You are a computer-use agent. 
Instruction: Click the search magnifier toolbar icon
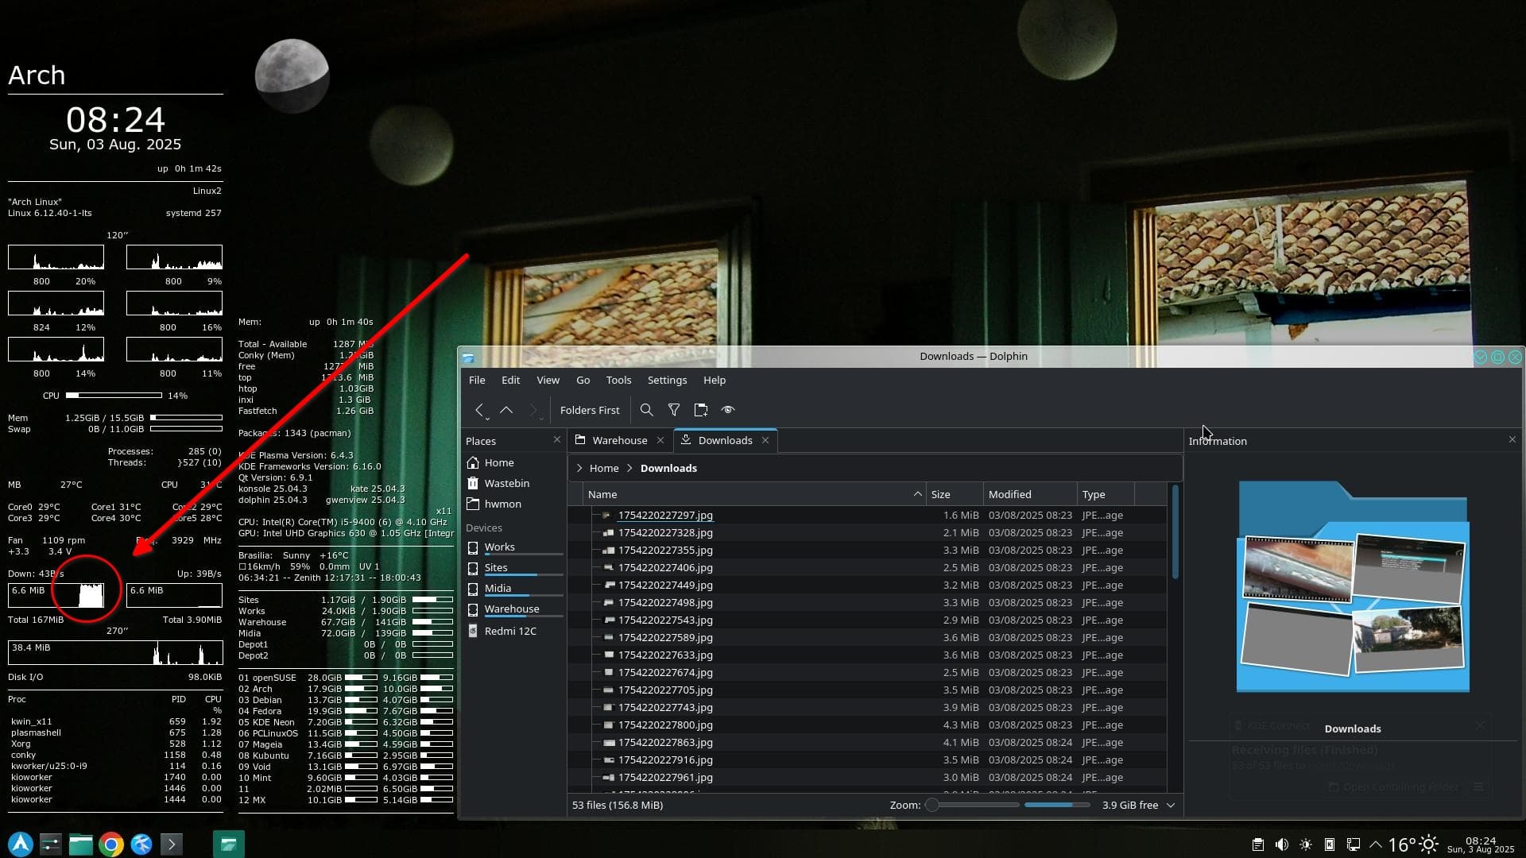(x=646, y=410)
